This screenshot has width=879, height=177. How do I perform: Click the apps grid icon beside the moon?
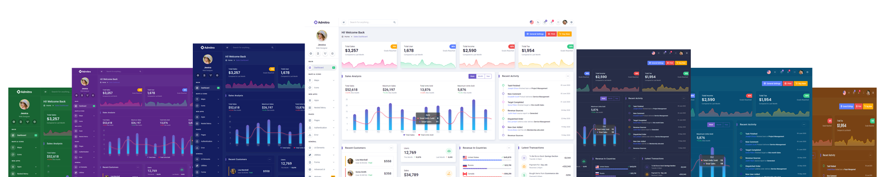tap(545, 22)
